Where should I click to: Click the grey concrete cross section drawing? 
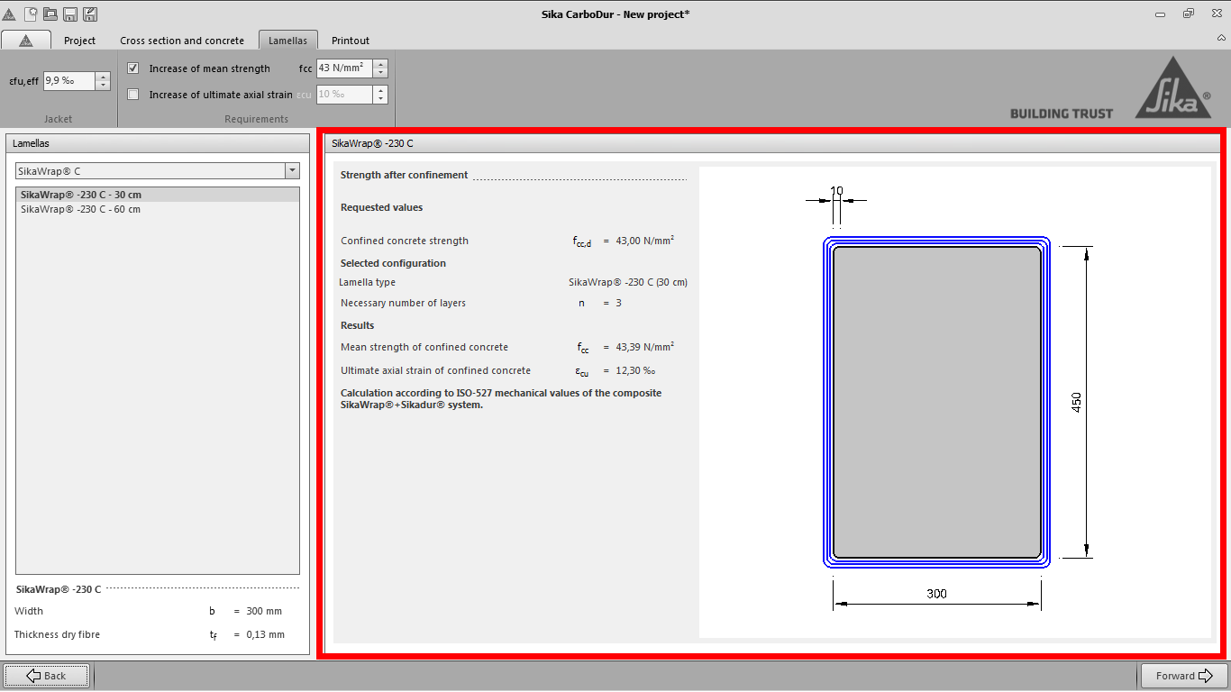(x=937, y=402)
